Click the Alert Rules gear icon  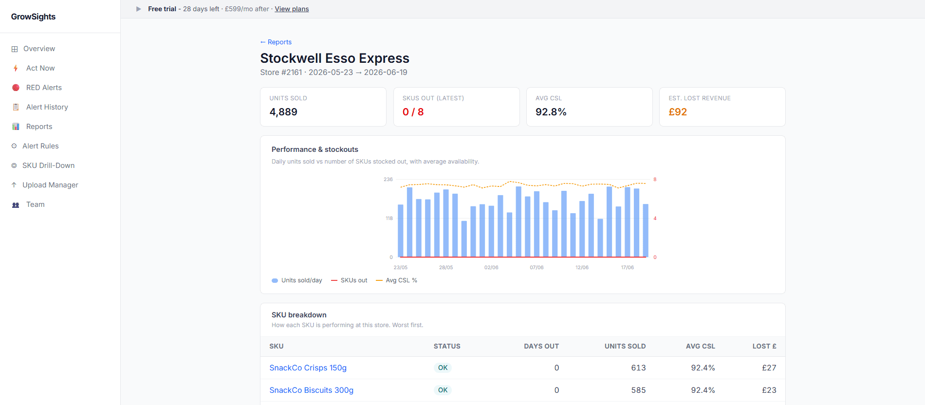[x=14, y=146]
